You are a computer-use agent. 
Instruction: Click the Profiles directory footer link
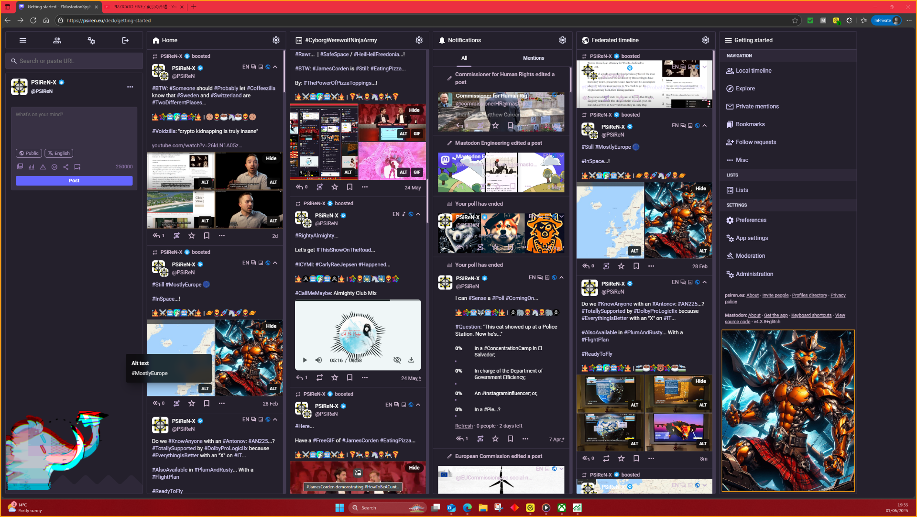809,296
